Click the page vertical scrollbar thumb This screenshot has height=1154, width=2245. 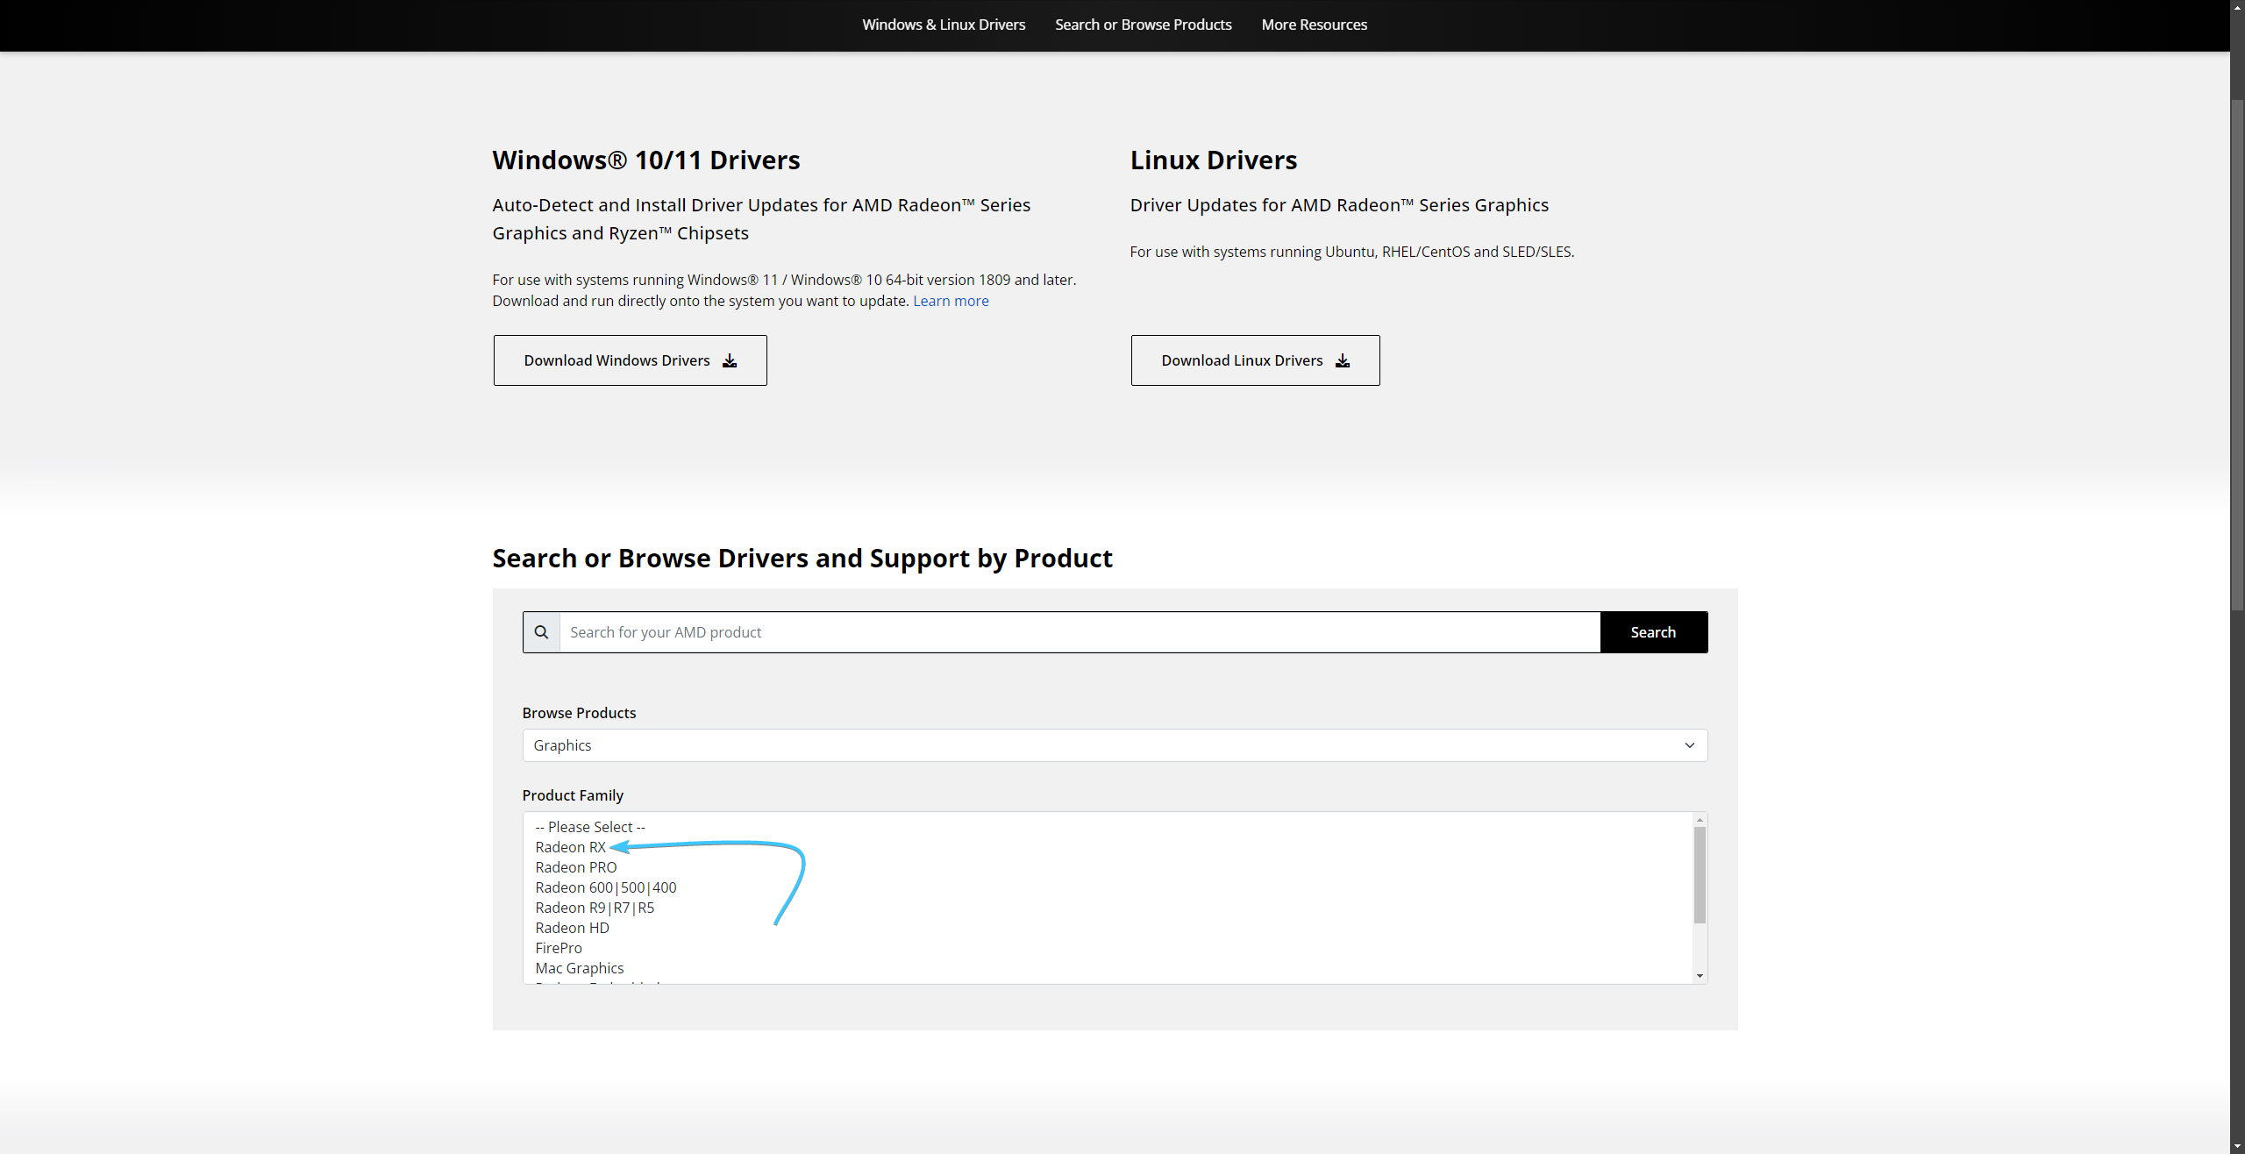[x=2237, y=355]
